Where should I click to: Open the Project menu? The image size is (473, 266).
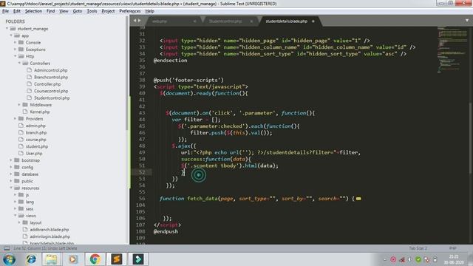(x=108, y=11)
